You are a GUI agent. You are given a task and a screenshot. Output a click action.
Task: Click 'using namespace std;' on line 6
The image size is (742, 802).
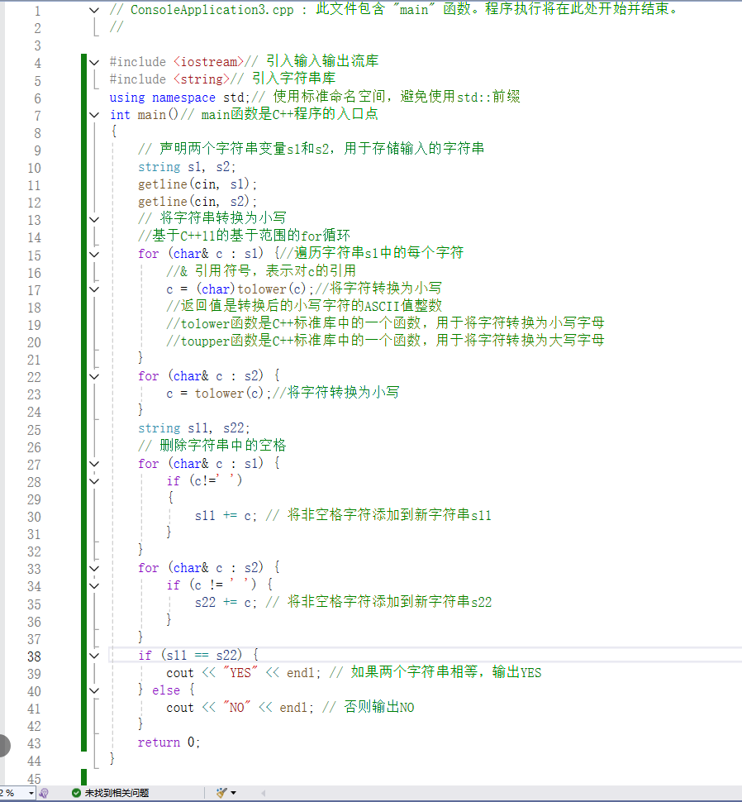(x=179, y=98)
